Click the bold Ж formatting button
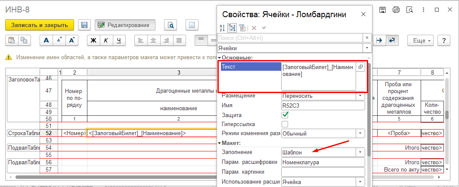 point(93,40)
